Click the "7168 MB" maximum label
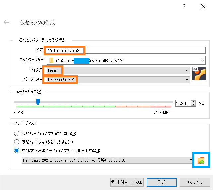 (x=161, y=113)
